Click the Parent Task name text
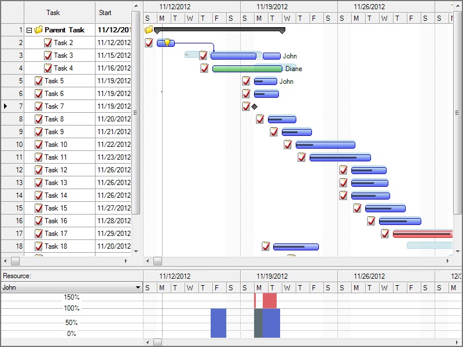The width and height of the screenshot is (463, 347). click(x=64, y=30)
